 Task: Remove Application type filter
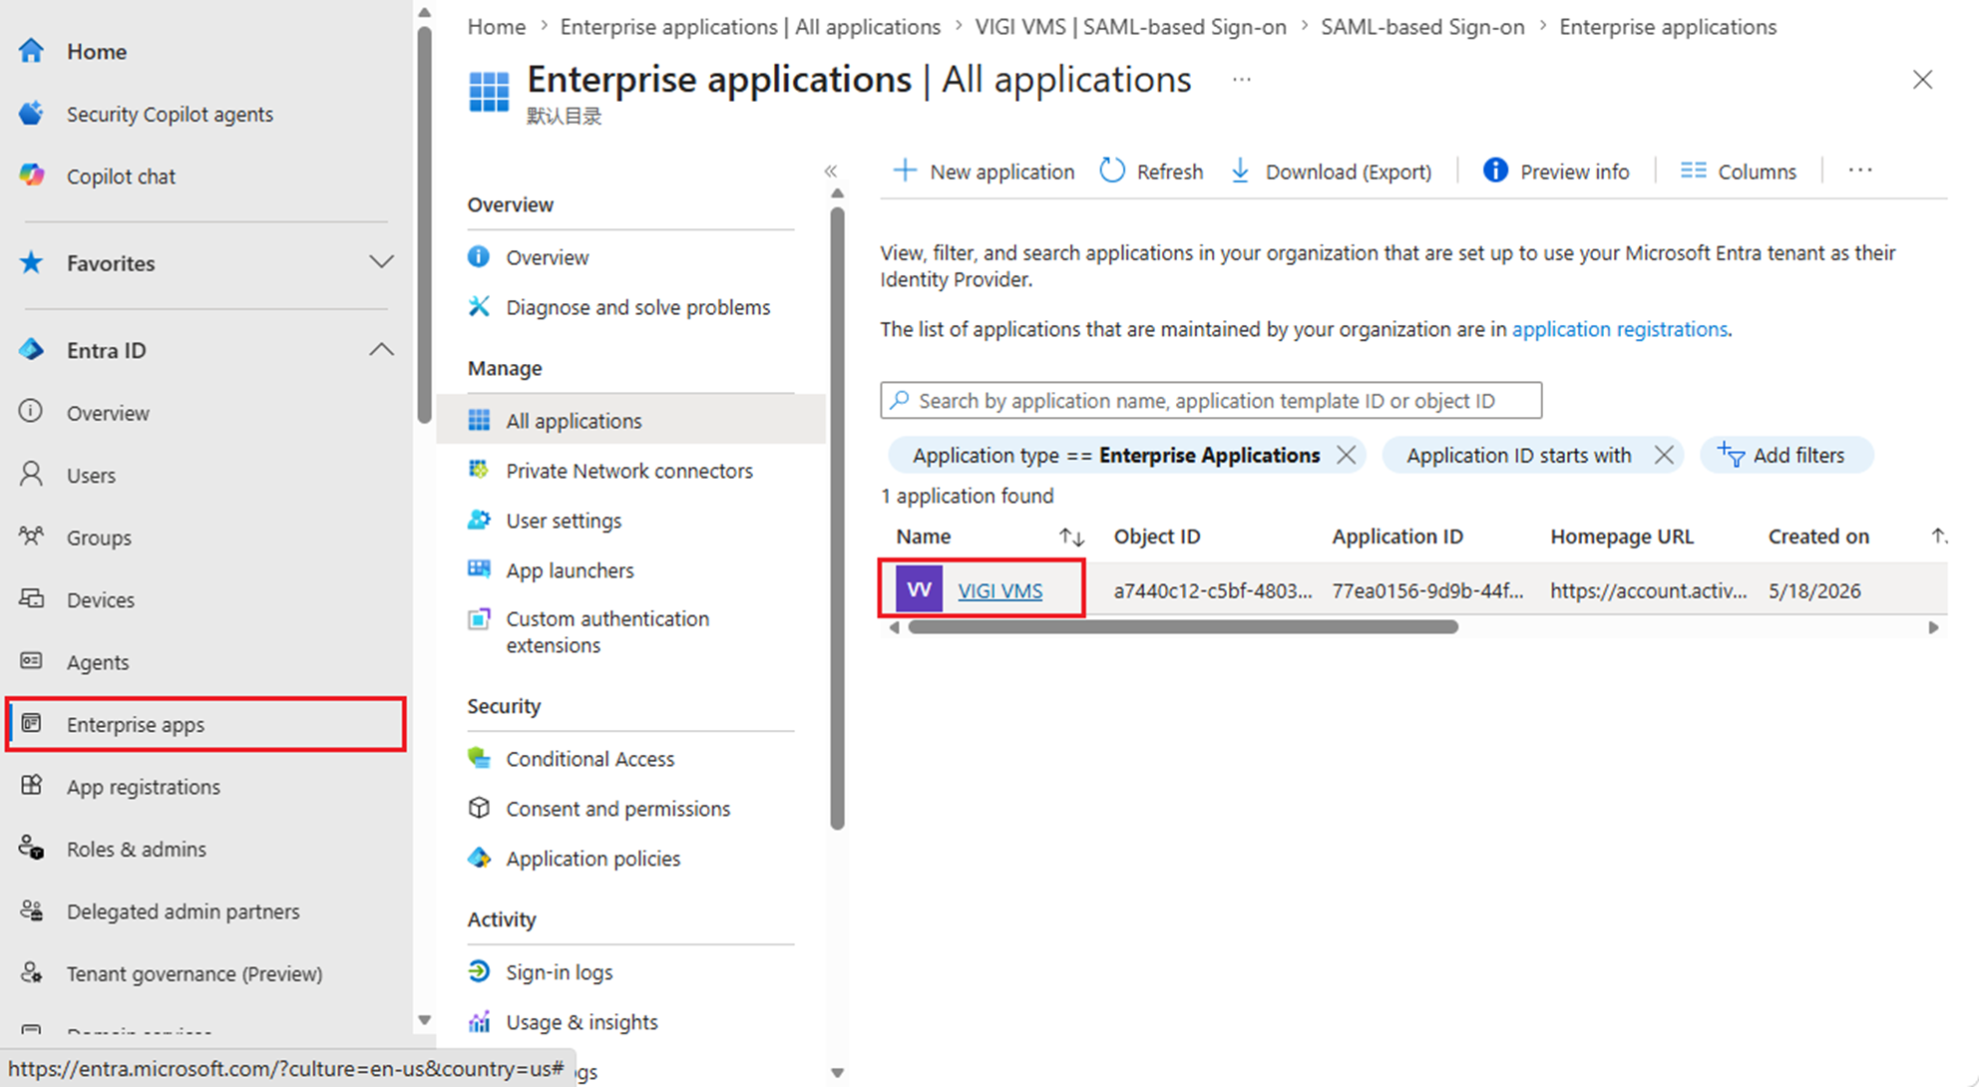(1346, 455)
